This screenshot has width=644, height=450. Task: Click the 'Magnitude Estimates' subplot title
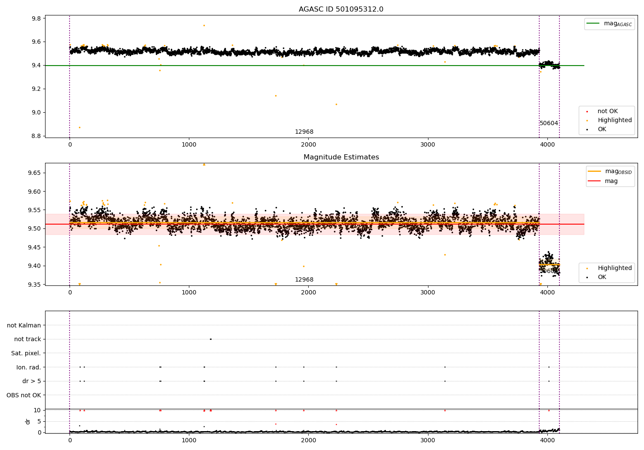(341, 157)
